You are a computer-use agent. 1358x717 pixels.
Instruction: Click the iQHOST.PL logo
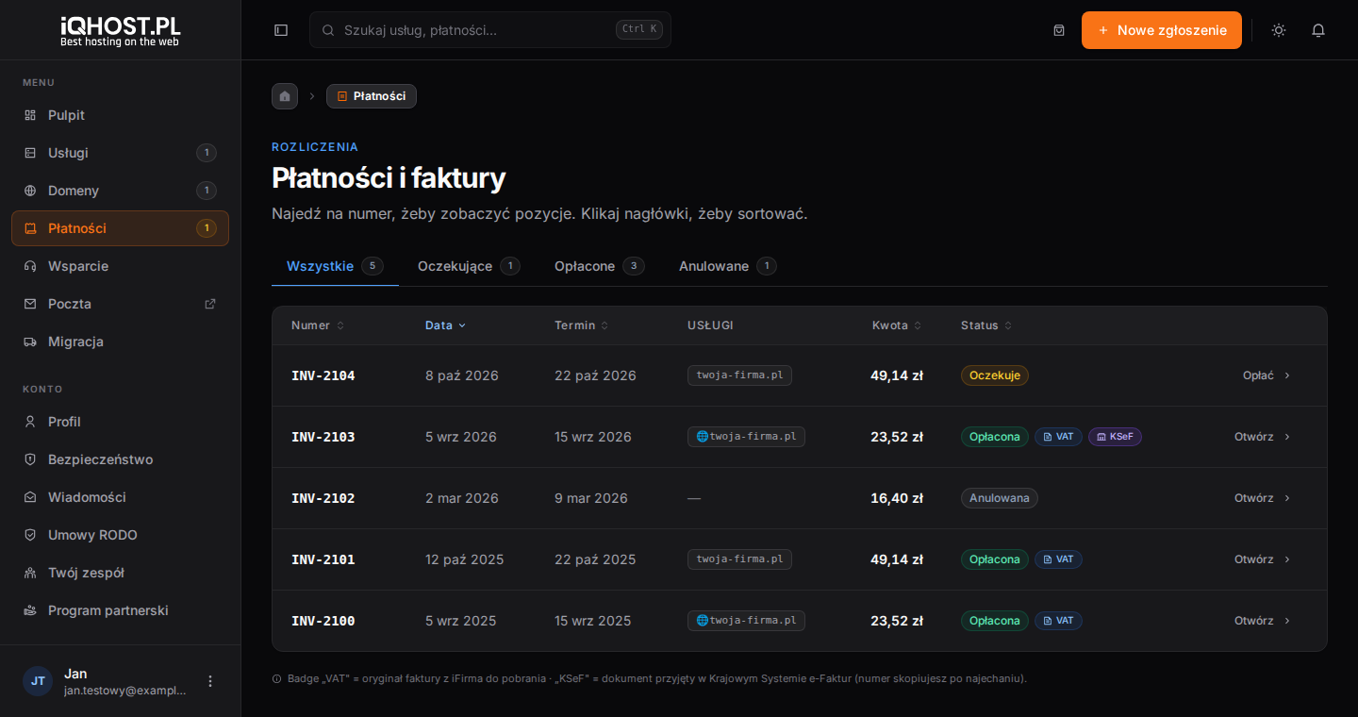[x=120, y=30]
